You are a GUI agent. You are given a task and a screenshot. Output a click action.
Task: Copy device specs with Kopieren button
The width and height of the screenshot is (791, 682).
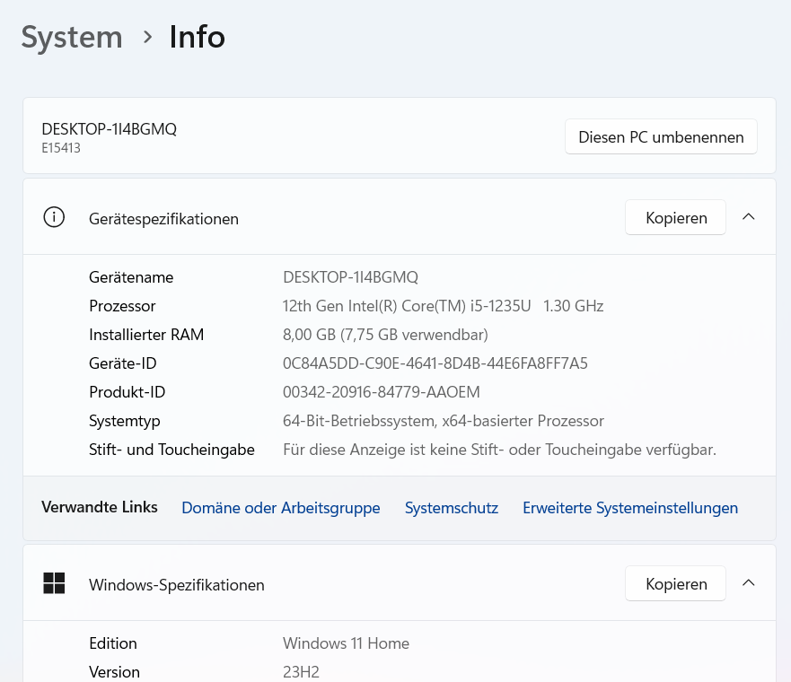click(x=675, y=218)
